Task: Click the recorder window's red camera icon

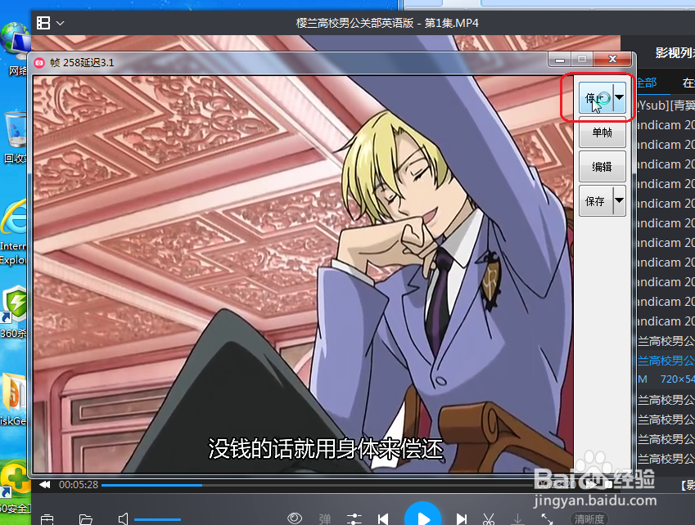Action: (39, 63)
